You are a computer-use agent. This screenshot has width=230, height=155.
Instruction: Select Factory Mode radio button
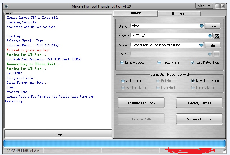pos(193,88)
